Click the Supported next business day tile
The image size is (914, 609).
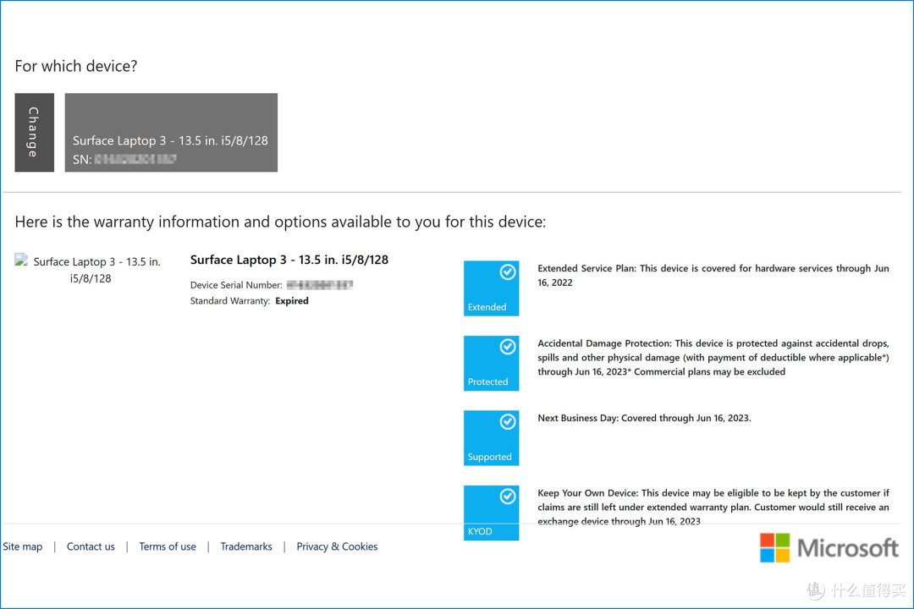click(491, 438)
